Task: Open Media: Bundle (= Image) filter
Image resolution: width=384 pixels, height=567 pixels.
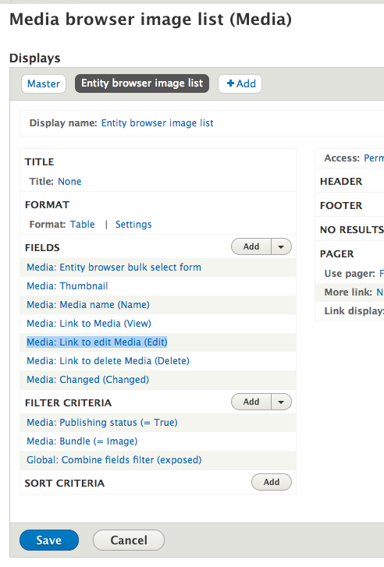Action: (82, 441)
